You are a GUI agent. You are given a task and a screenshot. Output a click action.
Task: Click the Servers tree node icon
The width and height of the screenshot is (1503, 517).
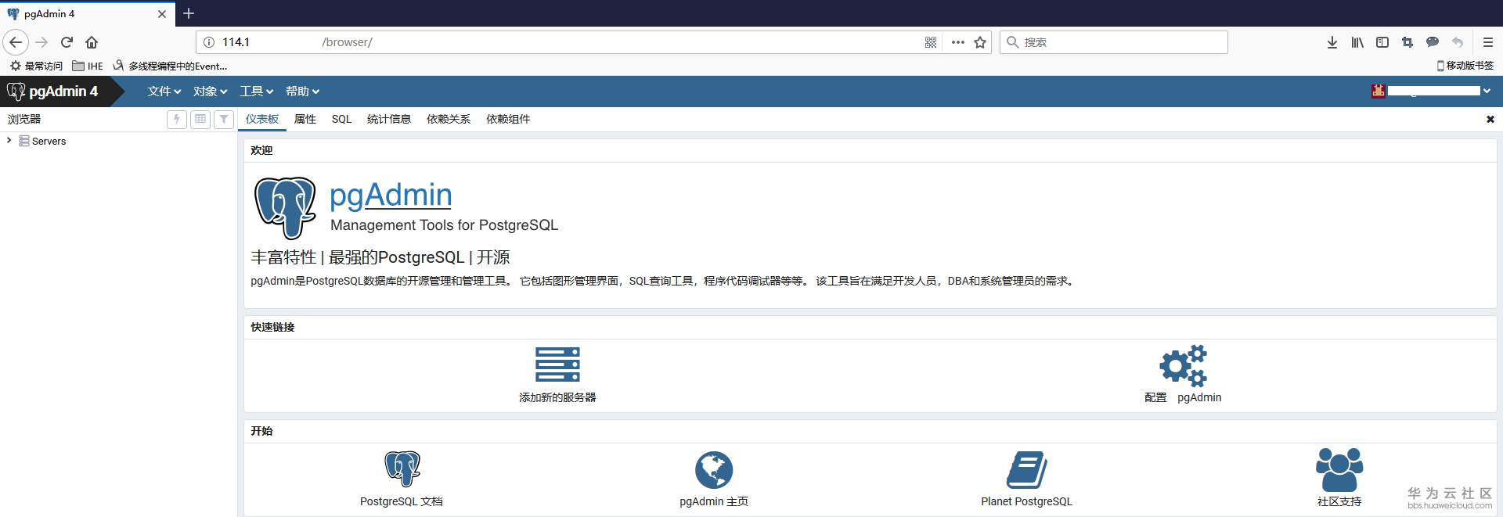(x=24, y=141)
